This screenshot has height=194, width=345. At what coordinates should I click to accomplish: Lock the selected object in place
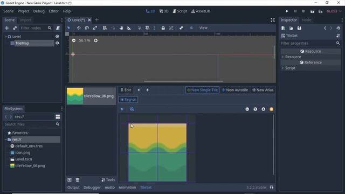(x=163, y=28)
